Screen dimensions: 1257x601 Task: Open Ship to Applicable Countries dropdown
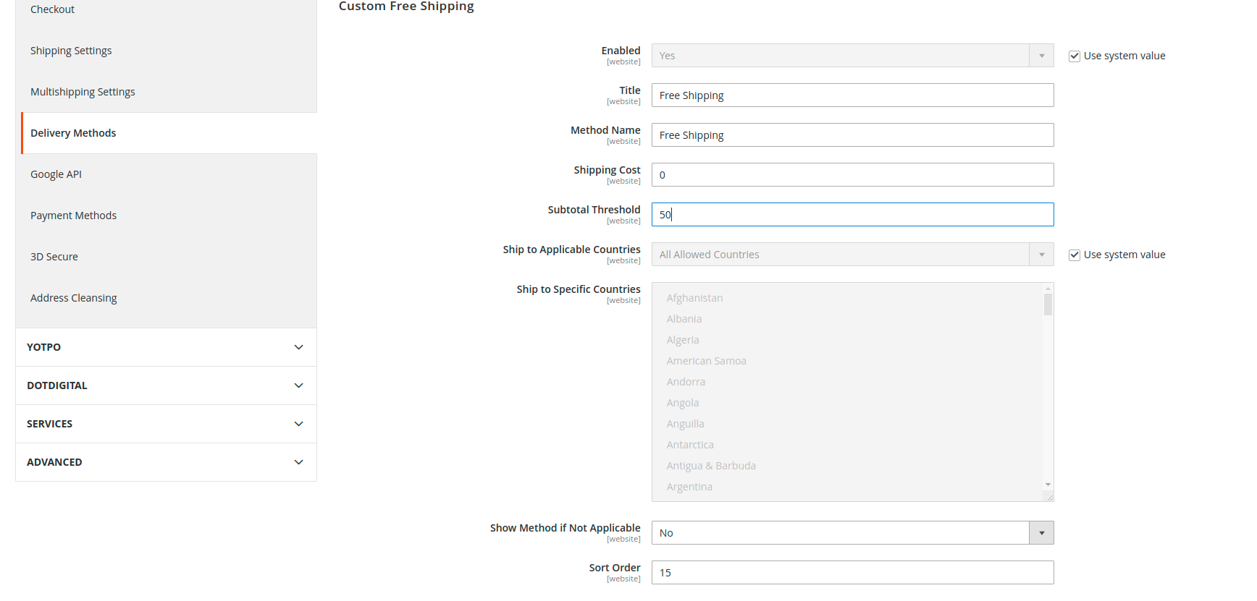[852, 255]
